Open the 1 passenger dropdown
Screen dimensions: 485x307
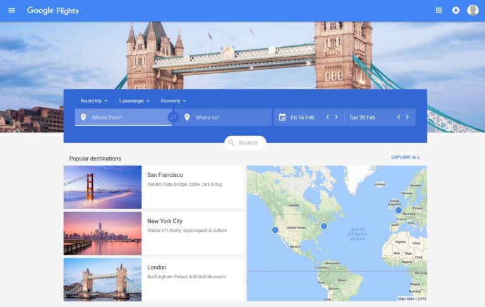[x=134, y=101]
